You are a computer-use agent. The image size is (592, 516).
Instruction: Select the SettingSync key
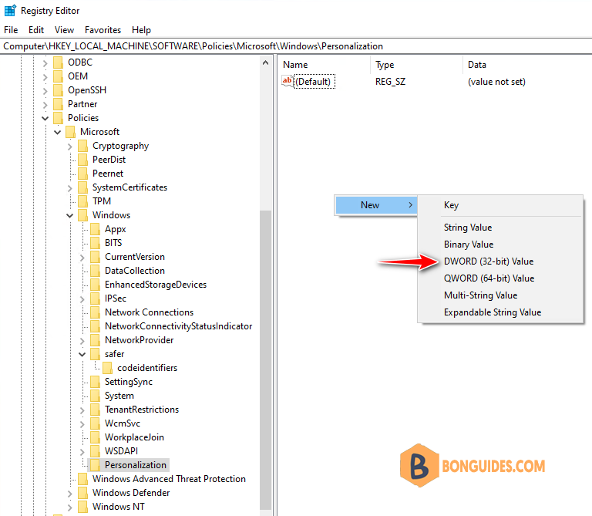129,382
